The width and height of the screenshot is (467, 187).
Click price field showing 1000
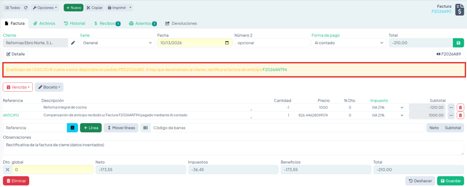tap(311, 107)
